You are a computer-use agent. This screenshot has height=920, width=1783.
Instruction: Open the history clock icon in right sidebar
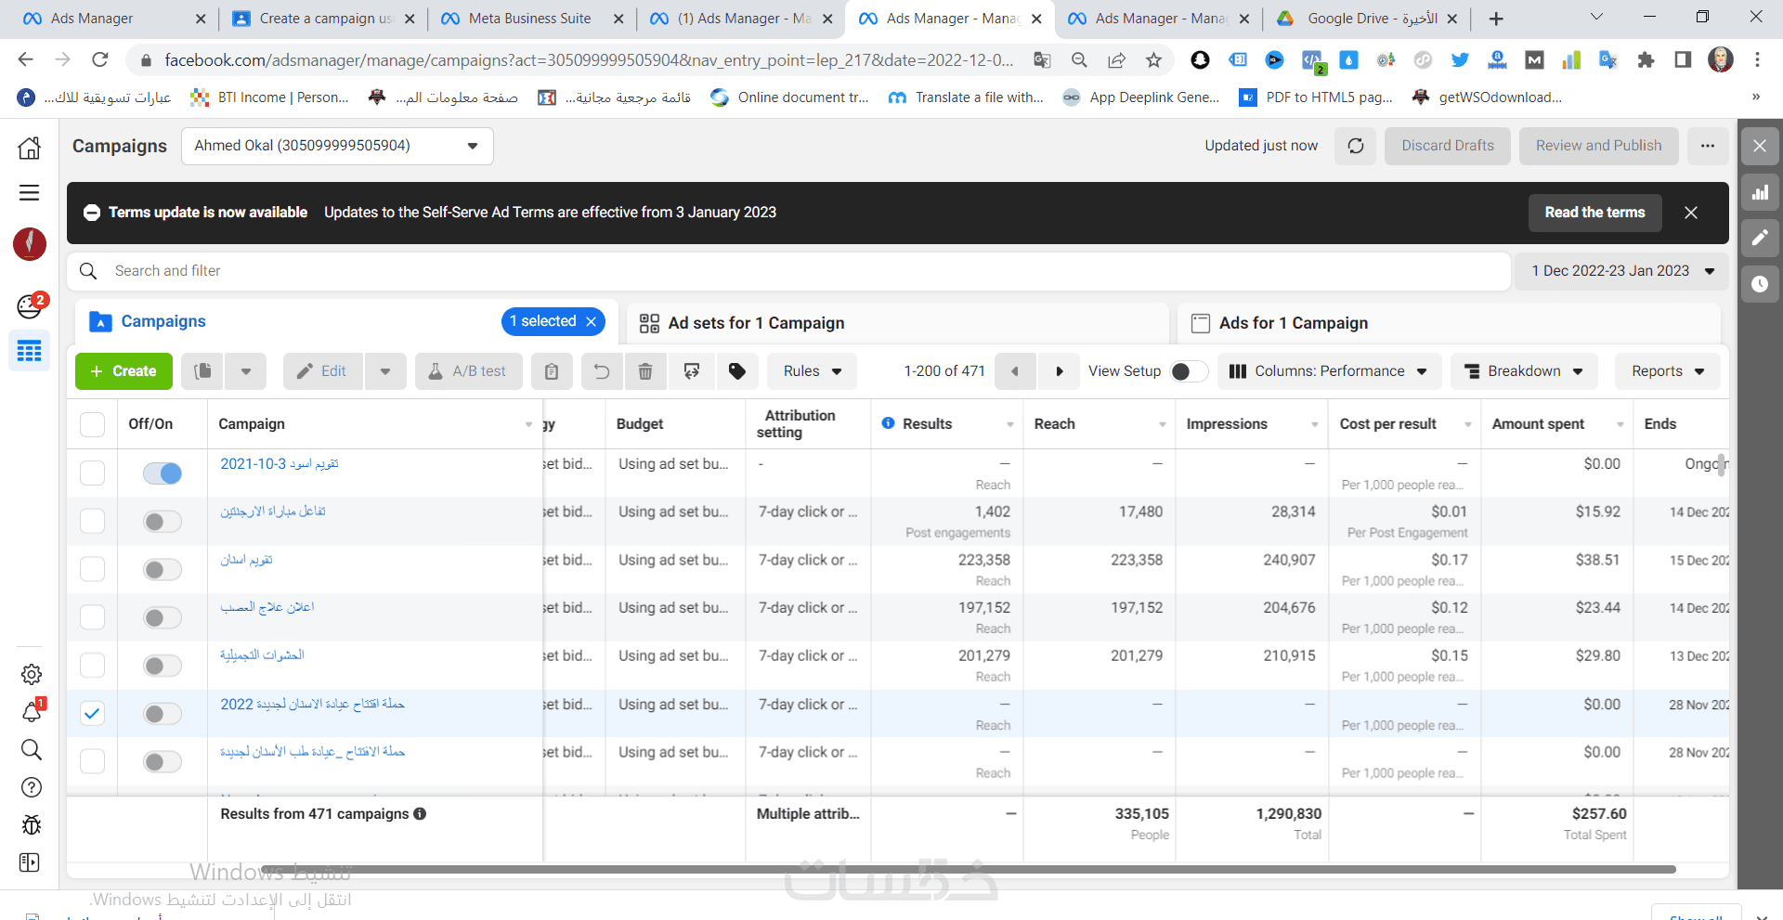click(1760, 284)
